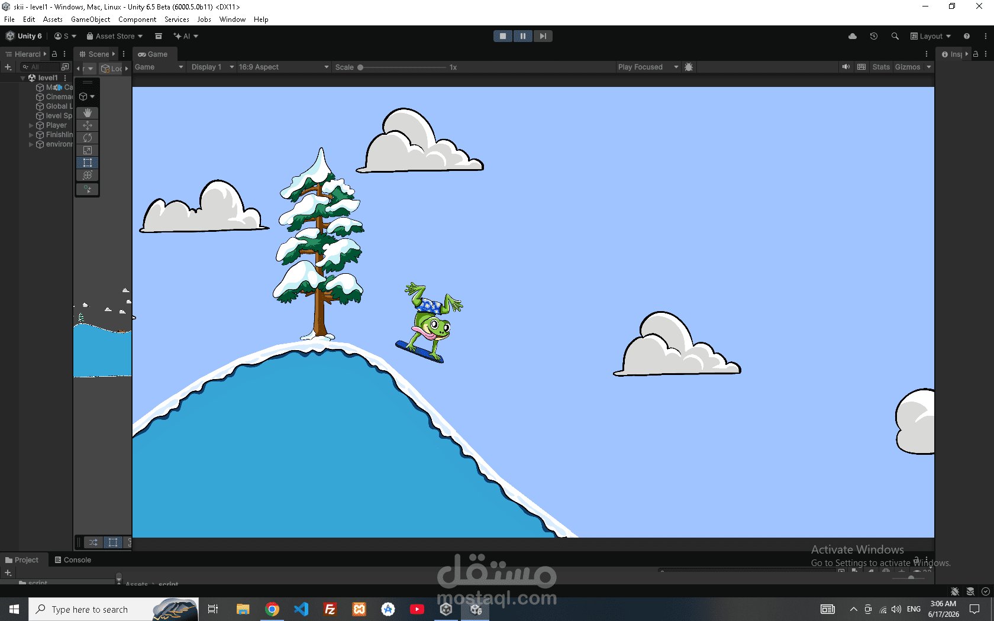Open the Display 1 dropdown
994x621 pixels.
pos(213,67)
